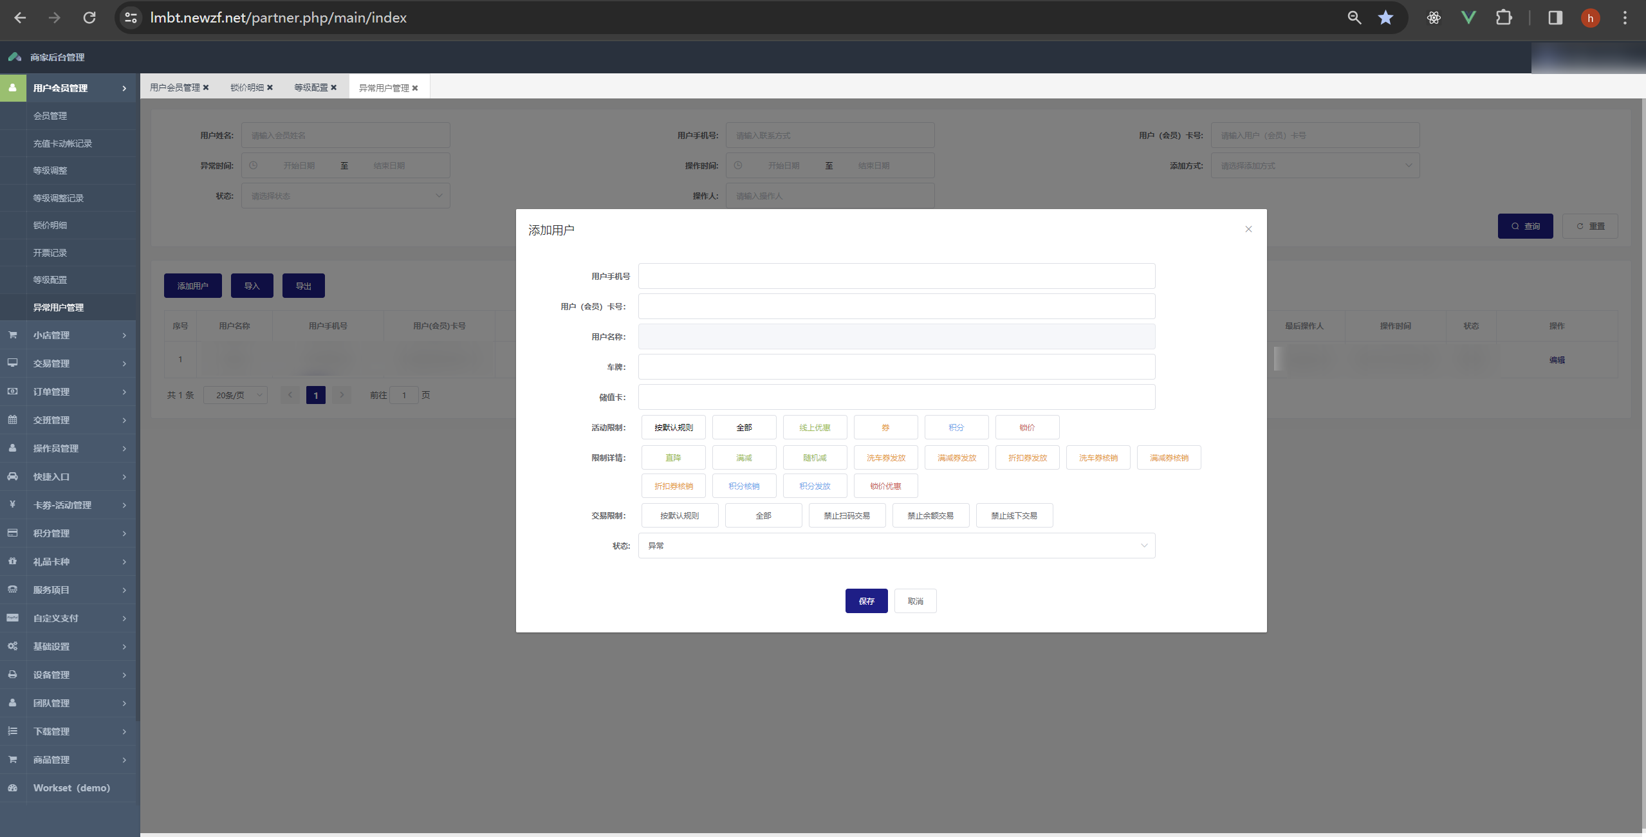The image size is (1646, 837).
Task: Toggle 洗车券发放 restriction detail
Action: (x=885, y=457)
